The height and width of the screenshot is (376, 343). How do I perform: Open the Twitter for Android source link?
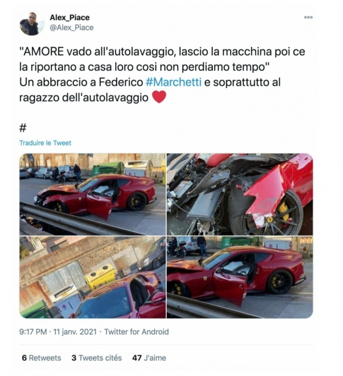137,332
